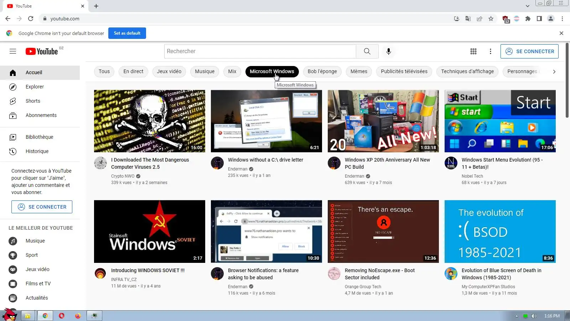Viewport: 570px width, 321px height.
Task: Open a new browser tab
Action: coord(96,6)
